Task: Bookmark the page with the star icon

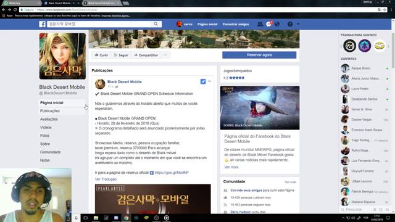Action: [385, 10]
